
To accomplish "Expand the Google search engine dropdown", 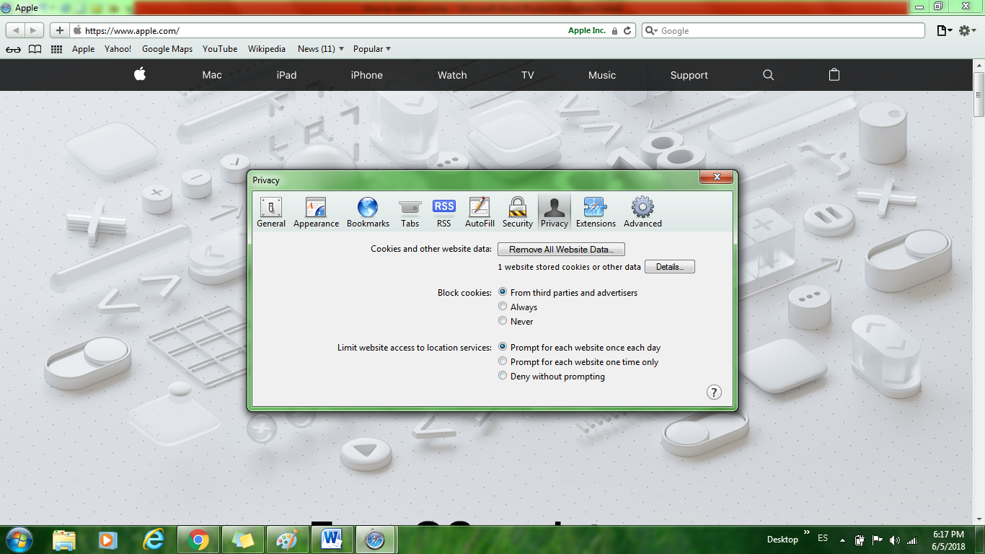I will (650, 31).
